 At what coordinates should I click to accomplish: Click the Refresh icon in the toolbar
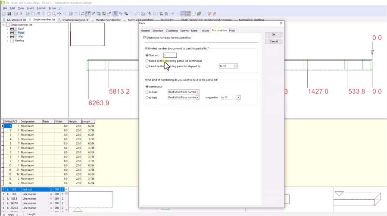(83, 14)
